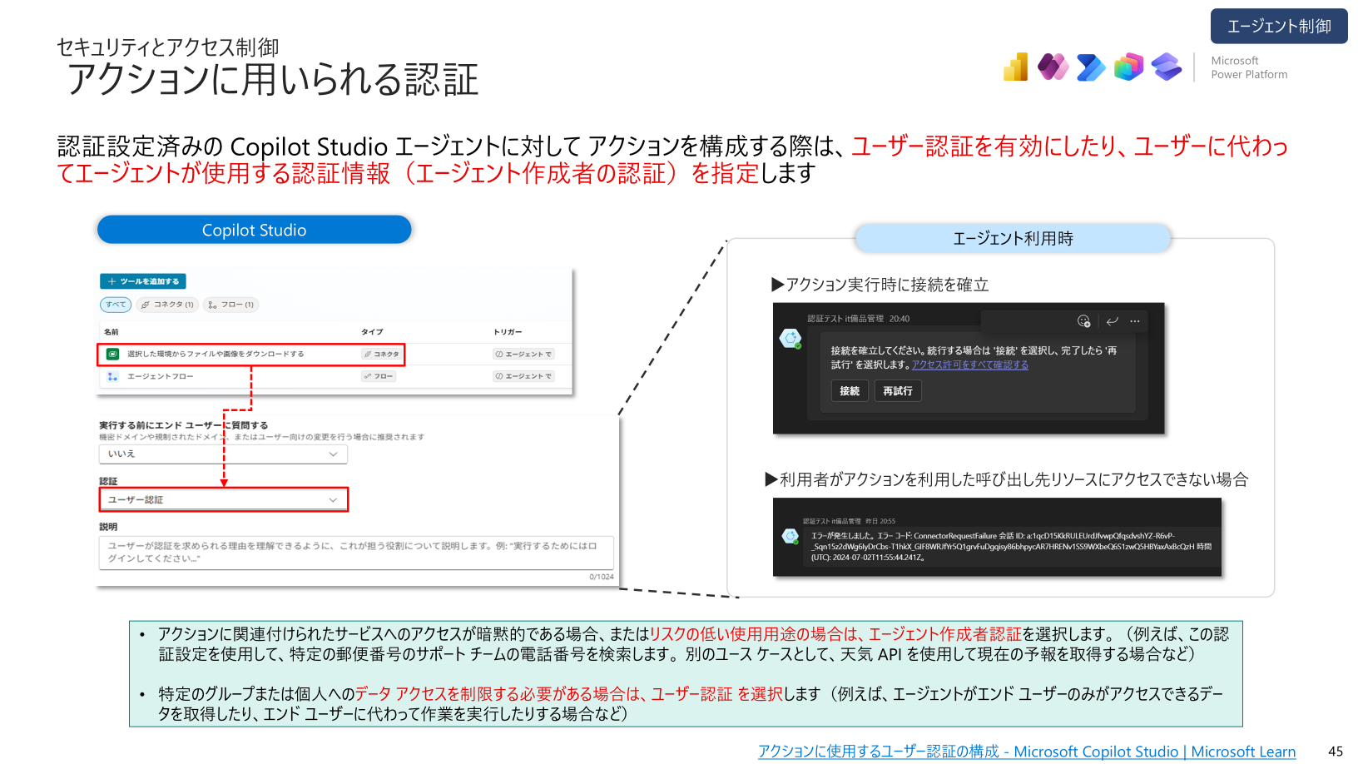Screen dimensions: 1358x764
Task: Select the すべて filter pill
Action: [x=116, y=305]
